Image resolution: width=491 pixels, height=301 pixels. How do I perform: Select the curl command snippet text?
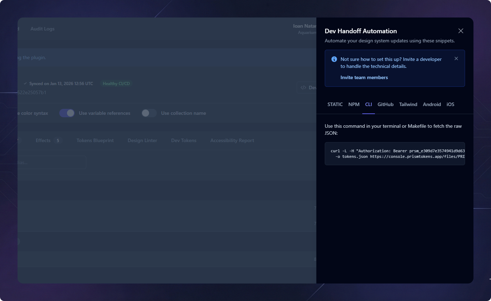[x=395, y=154]
